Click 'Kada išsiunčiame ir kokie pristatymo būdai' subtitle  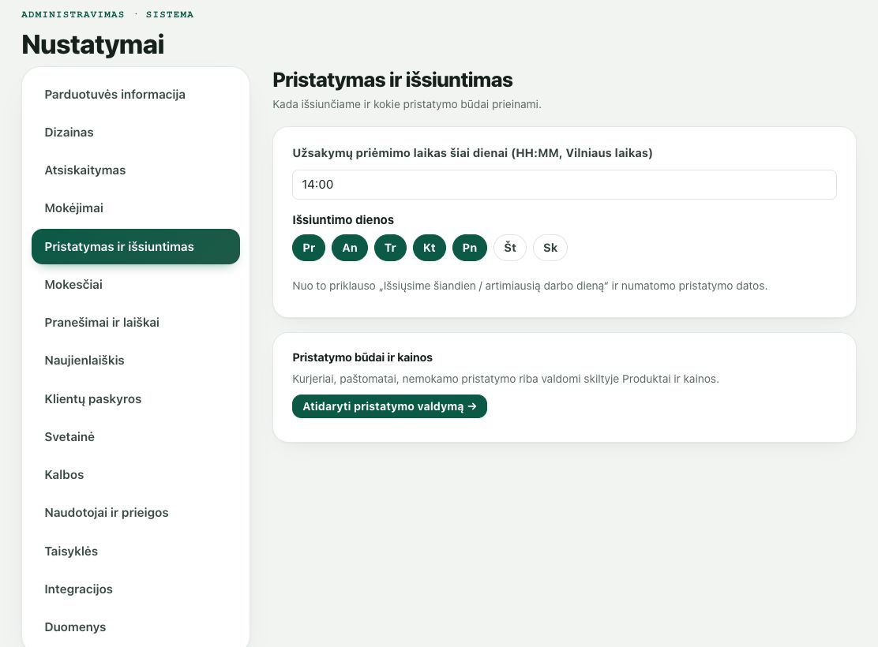tap(407, 105)
